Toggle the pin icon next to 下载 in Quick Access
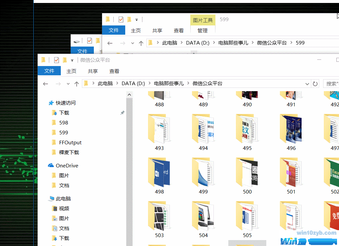This screenshot has height=246, width=339. pyautogui.click(x=122, y=113)
